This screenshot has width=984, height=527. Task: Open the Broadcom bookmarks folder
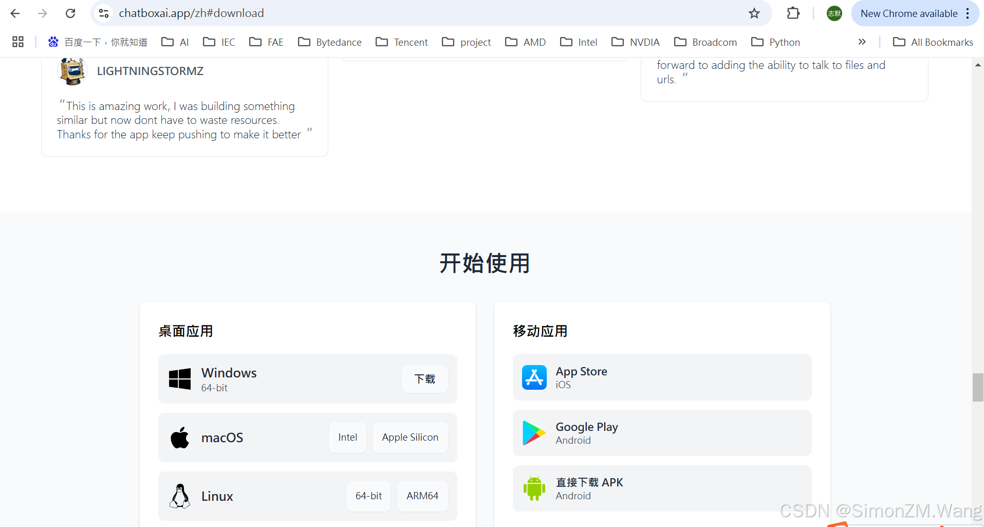pyautogui.click(x=705, y=42)
